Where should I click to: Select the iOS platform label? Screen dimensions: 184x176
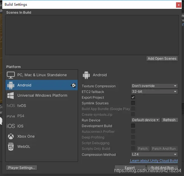(21, 126)
